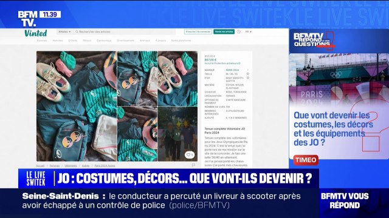Viewport: 389px width, 218px height.
Task: Open the Hommes category tab
Action: point(58,41)
